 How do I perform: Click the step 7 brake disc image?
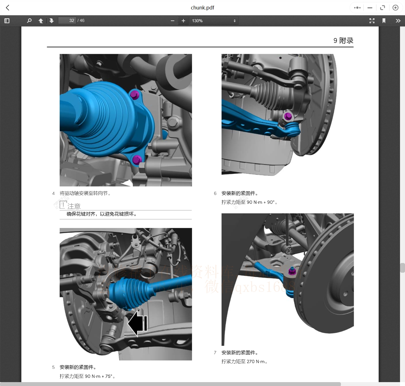click(x=287, y=279)
